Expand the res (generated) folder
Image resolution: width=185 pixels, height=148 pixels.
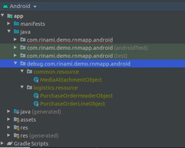coord(8,135)
